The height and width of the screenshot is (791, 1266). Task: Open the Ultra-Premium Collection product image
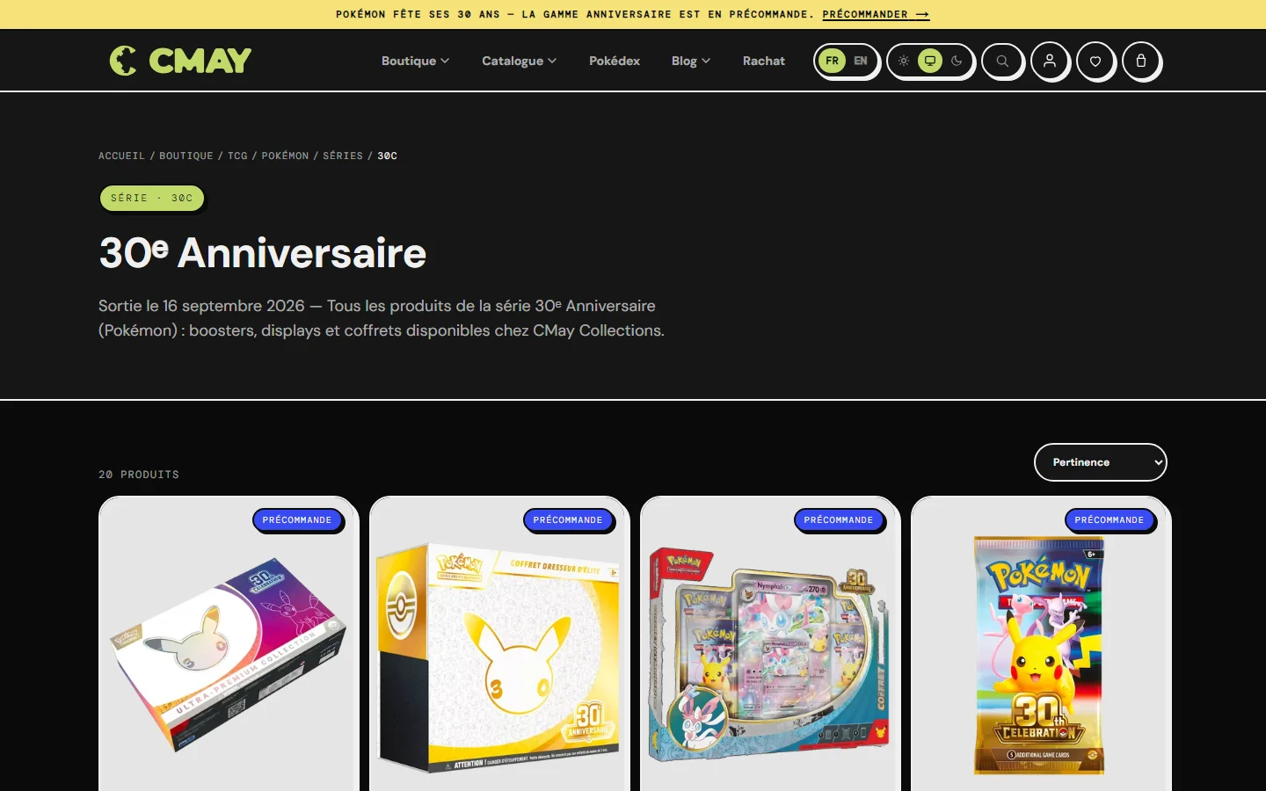[x=229, y=655]
